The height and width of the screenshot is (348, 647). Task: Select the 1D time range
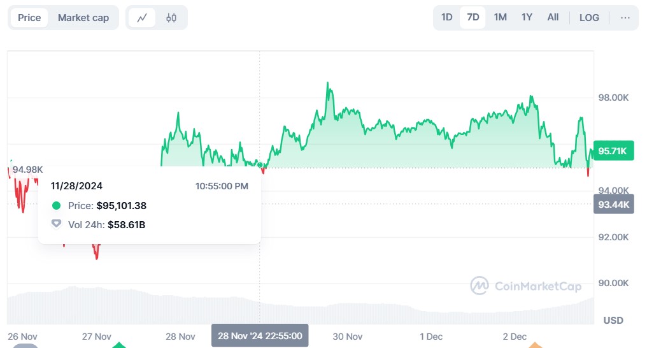tap(447, 17)
